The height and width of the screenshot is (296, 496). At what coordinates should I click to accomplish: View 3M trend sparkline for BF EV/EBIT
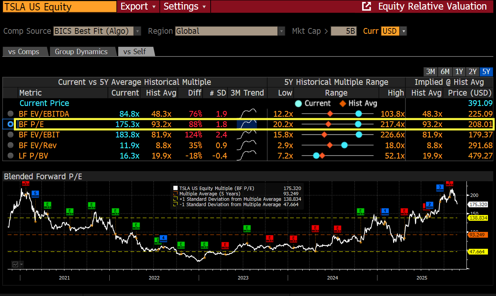click(x=247, y=135)
